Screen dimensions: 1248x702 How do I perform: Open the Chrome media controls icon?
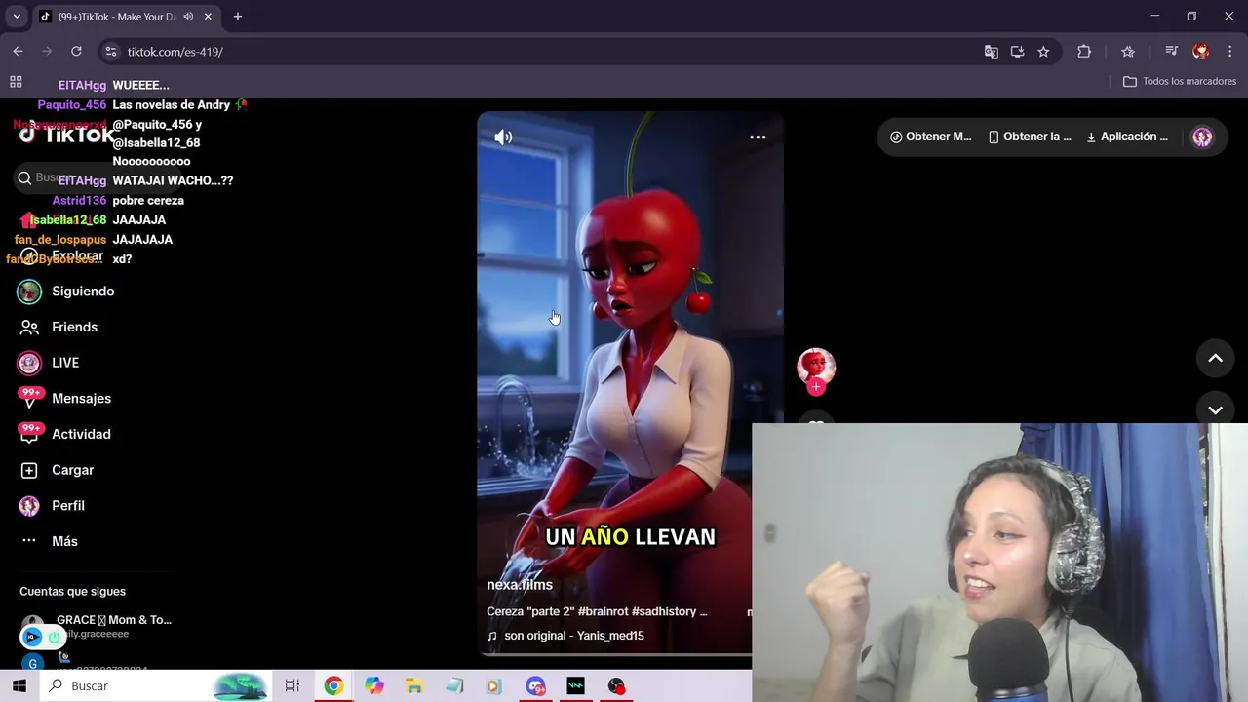point(1172,52)
